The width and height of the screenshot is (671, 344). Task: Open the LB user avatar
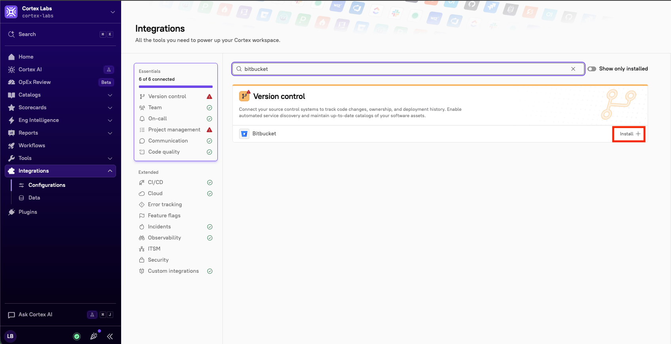tap(10, 336)
